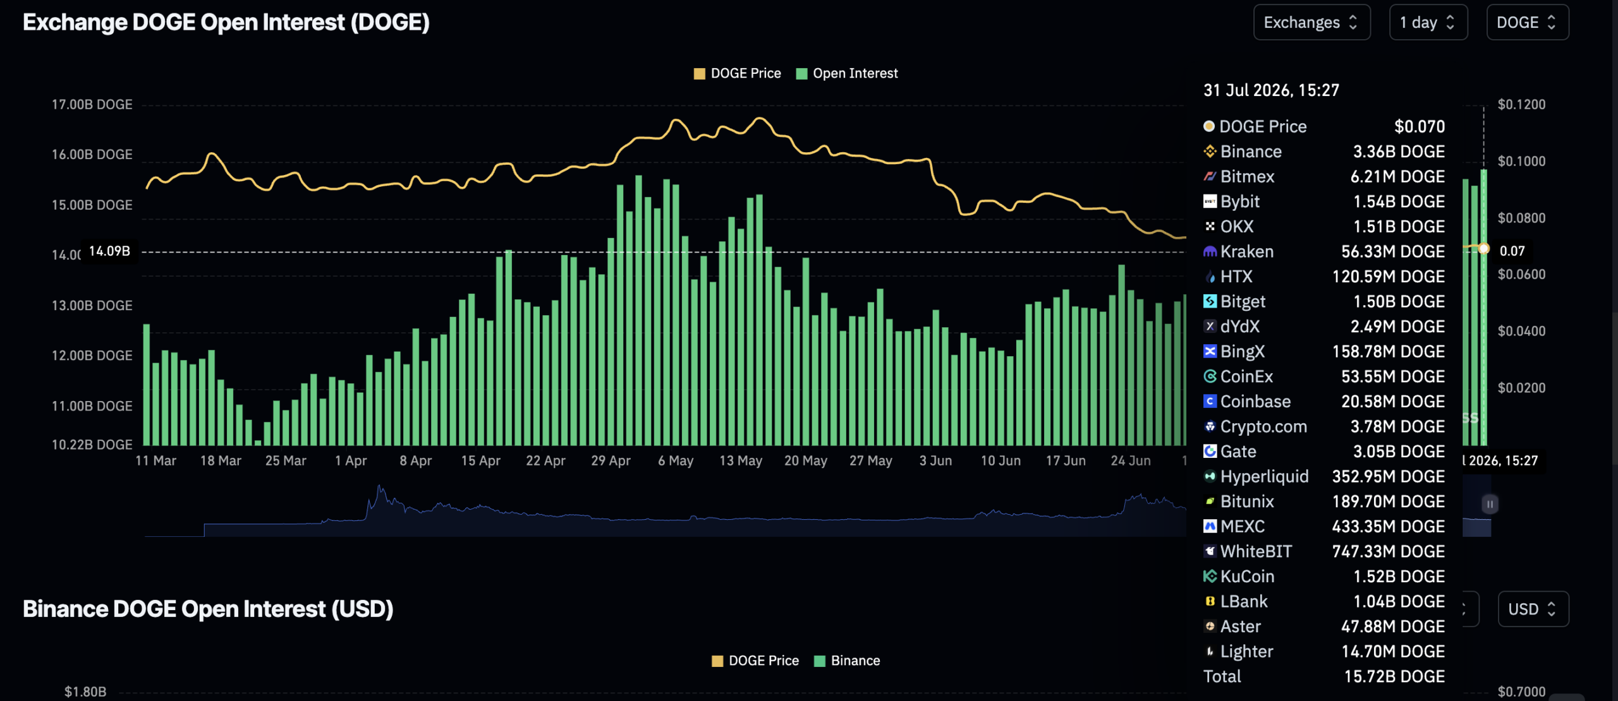Image resolution: width=1618 pixels, height=701 pixels.
Task: Click the WhiteBIT exchange icon
Action: [x=1210, y=551]
